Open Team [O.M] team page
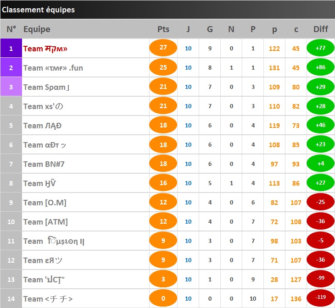The height and width of the screenshot is (308, 335). point(45,203)
